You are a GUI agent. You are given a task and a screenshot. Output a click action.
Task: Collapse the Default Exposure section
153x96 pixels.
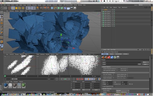103,80
